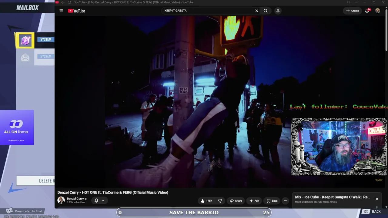Click the ALL ON fomo banner
Screen dimensions: 388x218
point(17,127)
